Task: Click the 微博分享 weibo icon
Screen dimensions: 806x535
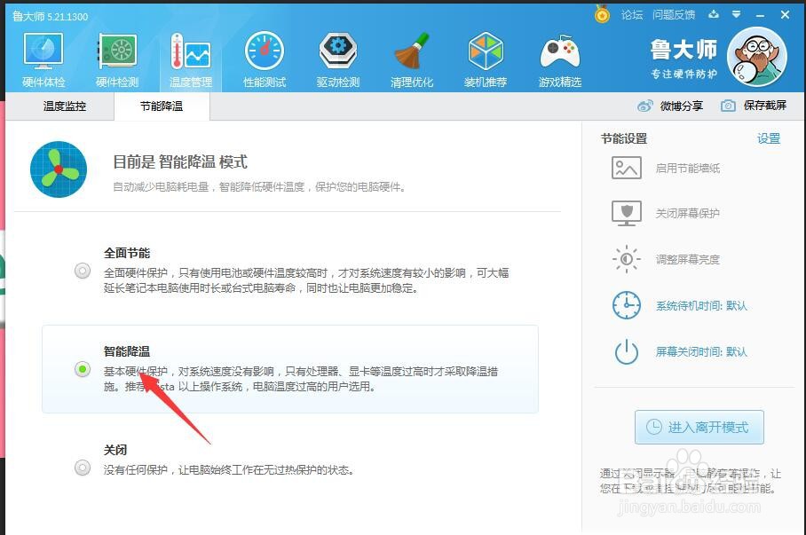Action: point(644,106)
